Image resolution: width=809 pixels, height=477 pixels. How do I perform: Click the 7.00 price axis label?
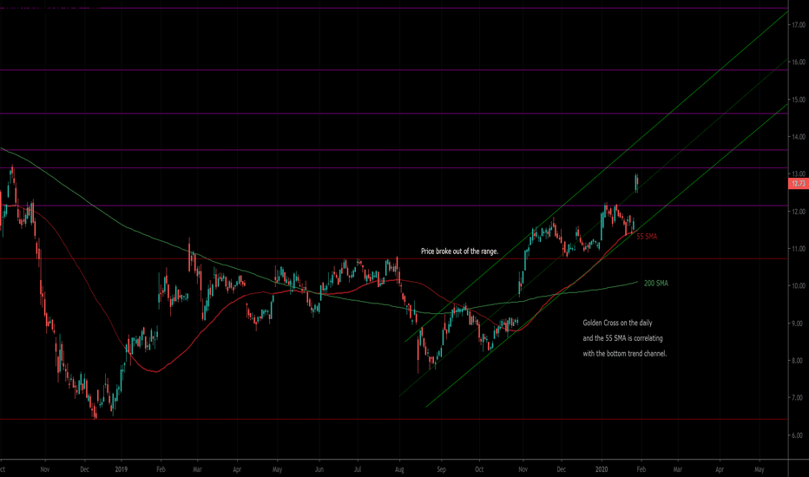[x=799, y=397]
